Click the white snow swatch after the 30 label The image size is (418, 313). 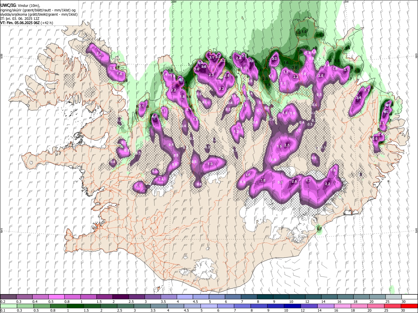click(x=409, y=297)
